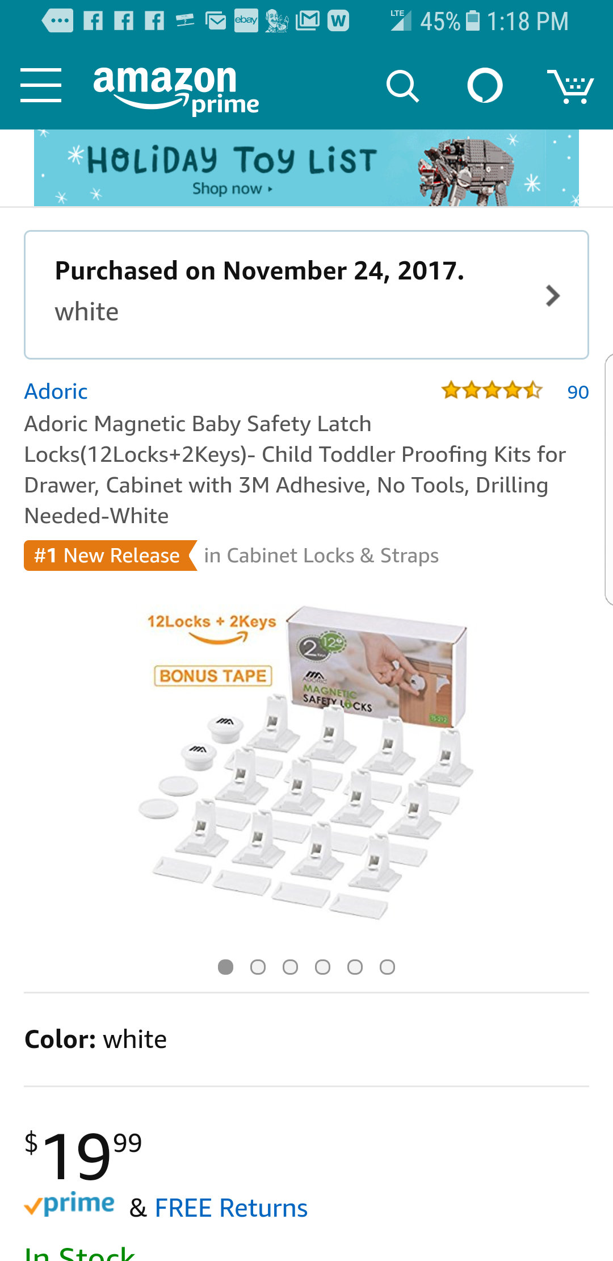The height and width of the screenshot is (1261, 613).
Task: View the star rating reviews
Action: (x=492, y=391)
